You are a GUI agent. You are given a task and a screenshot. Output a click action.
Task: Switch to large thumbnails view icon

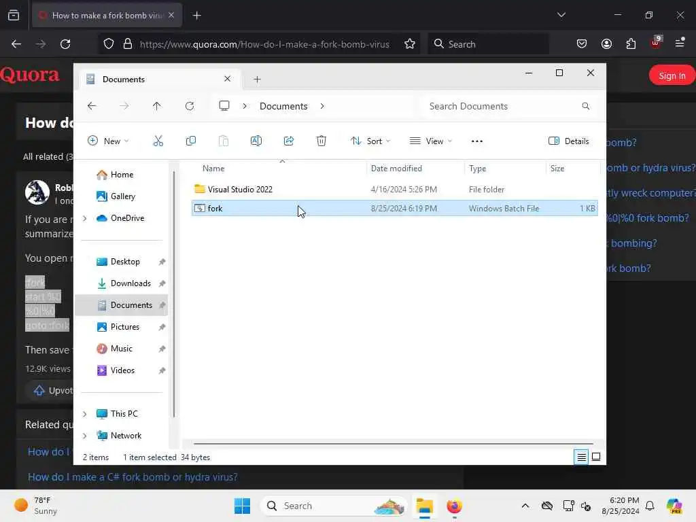pyautogui.click(x=596, y=457)
